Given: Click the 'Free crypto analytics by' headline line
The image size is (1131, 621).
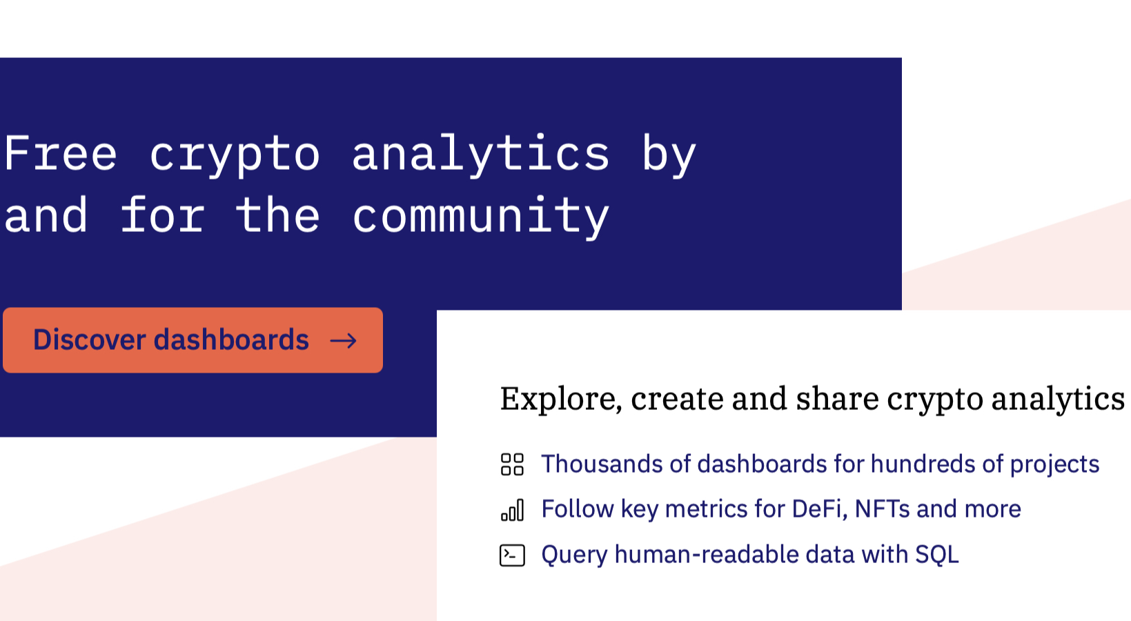Looking at the screenshot, I should coord(350,154).
